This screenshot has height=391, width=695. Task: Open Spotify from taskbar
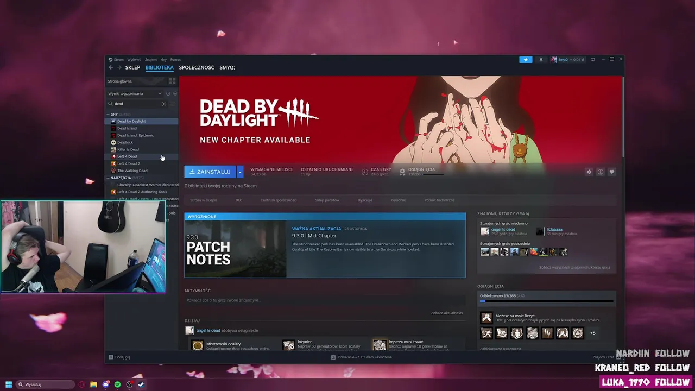click(x=117, y=384)
